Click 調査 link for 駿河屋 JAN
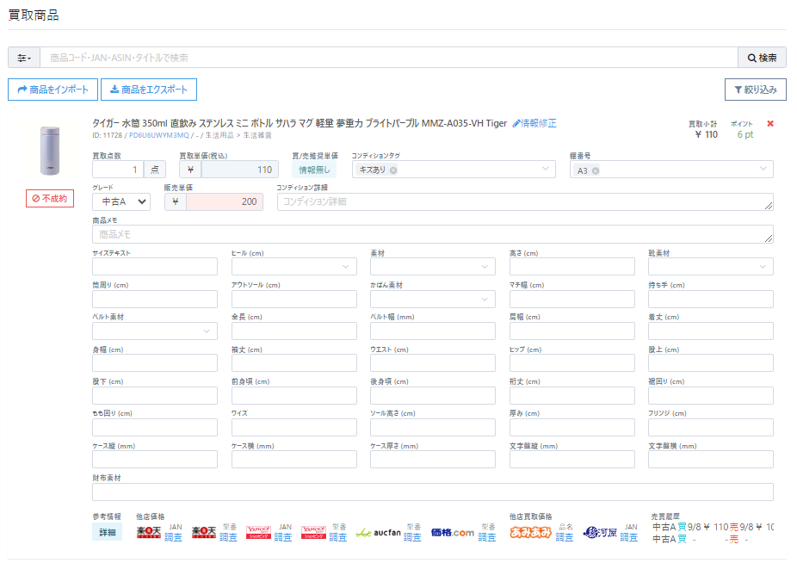 pos(629,537)
